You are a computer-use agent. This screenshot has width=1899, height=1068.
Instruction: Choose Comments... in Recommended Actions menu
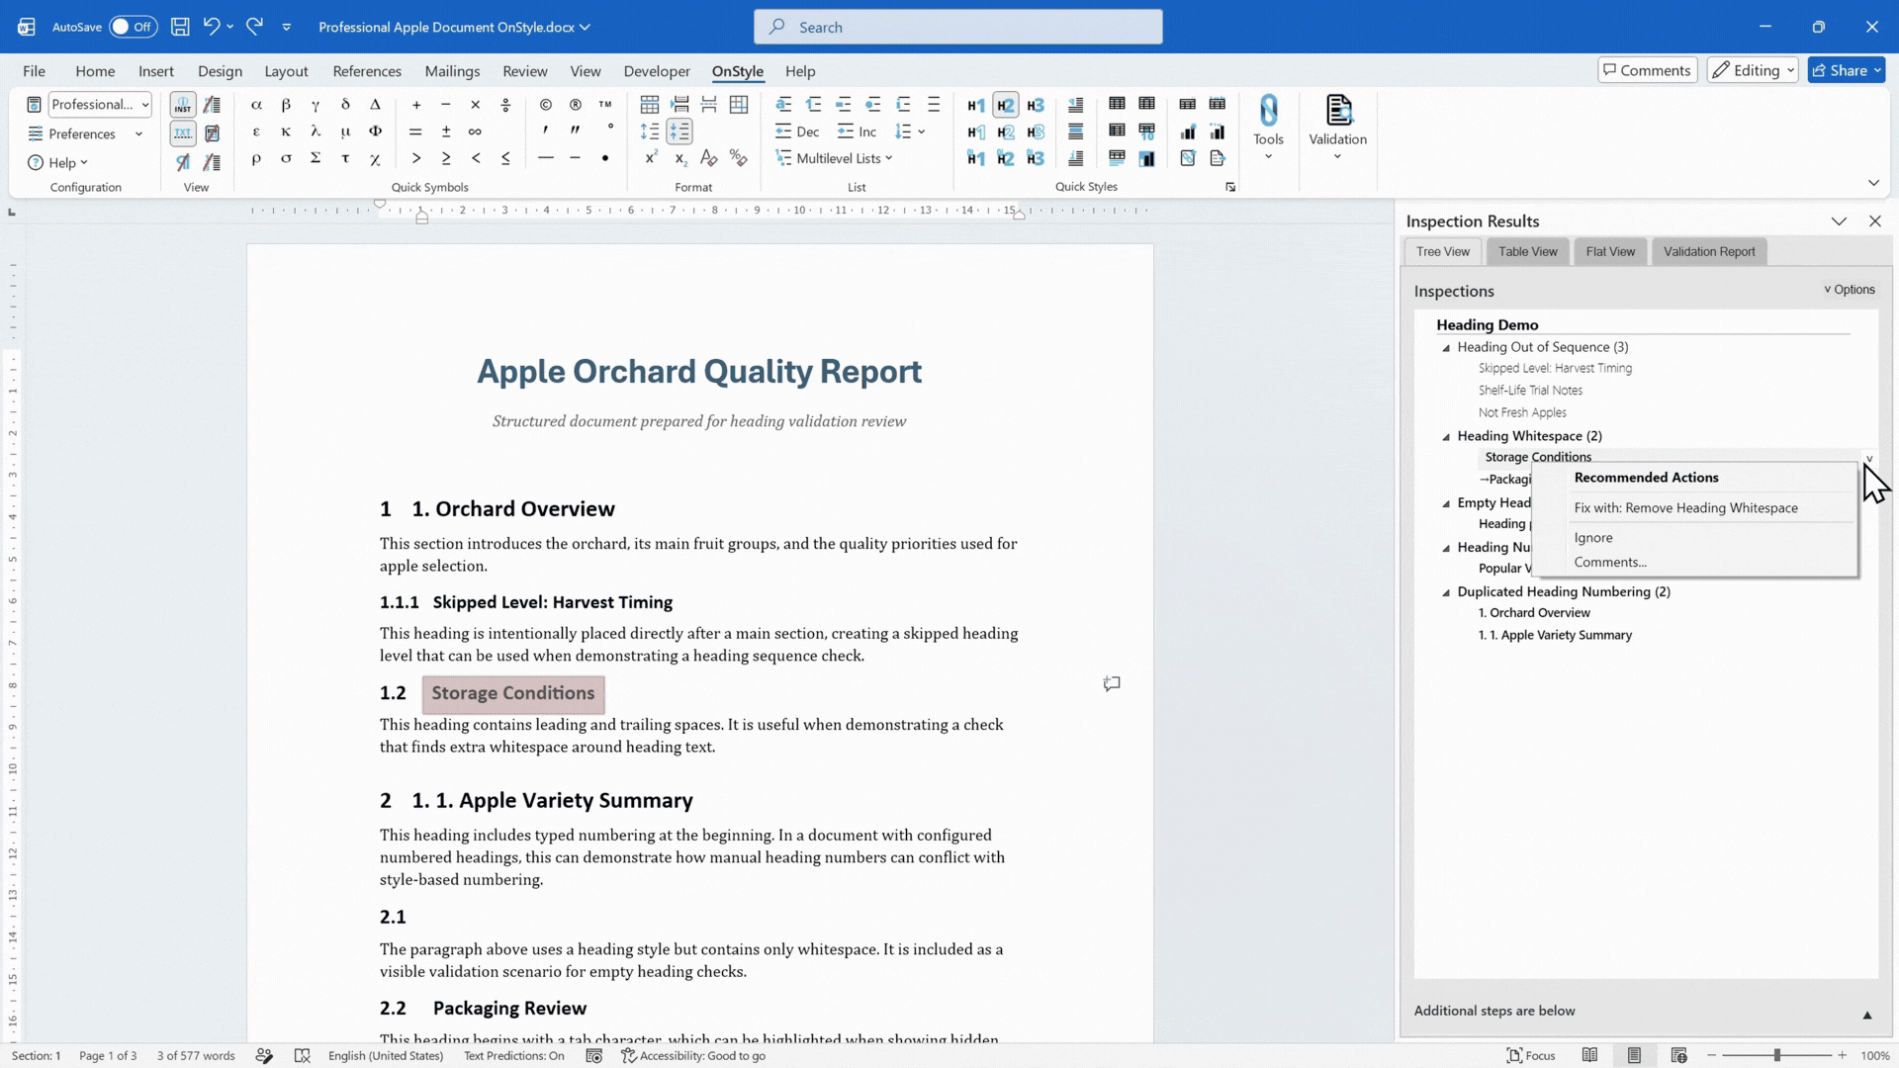1610,562
